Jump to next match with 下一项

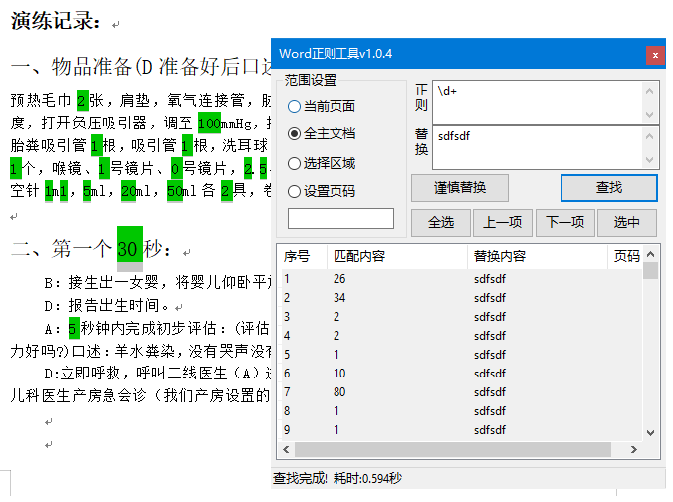coord(565,223)
